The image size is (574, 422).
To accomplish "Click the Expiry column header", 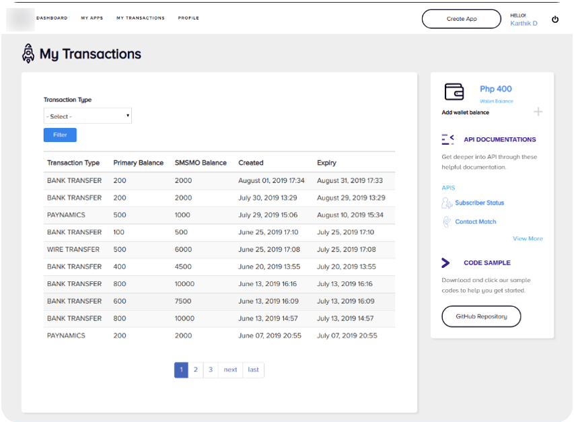I will pyautogui.click(x=326, y=163).
